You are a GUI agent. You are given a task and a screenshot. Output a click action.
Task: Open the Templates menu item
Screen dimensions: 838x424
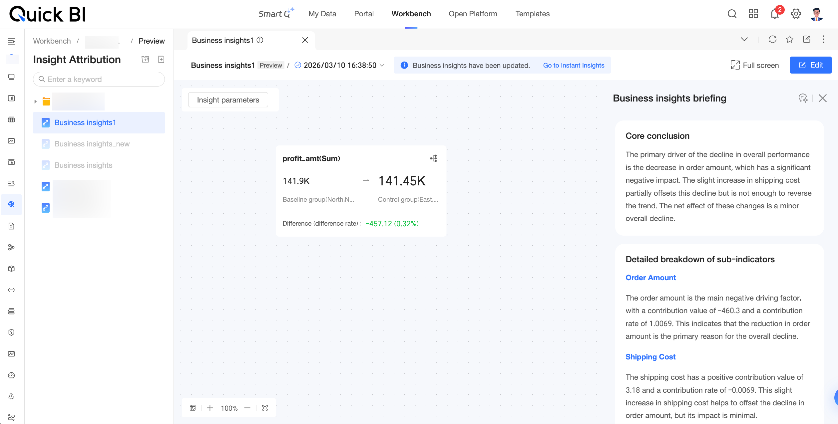pos(532,14)
